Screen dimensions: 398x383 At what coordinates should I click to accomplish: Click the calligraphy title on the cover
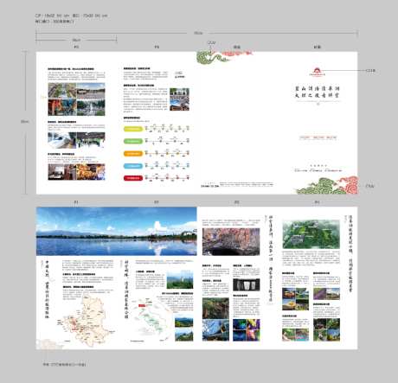point(317,92)
